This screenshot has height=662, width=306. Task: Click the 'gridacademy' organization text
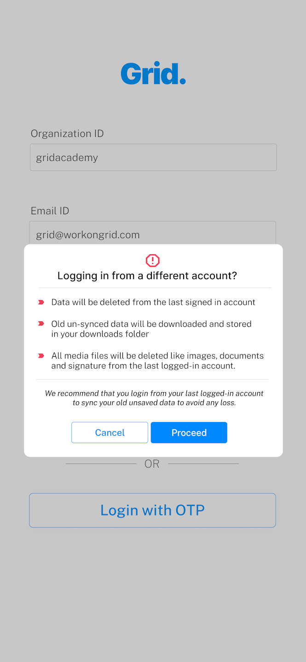coord(67,158)
